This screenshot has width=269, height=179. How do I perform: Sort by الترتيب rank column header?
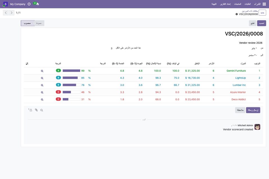257,64
